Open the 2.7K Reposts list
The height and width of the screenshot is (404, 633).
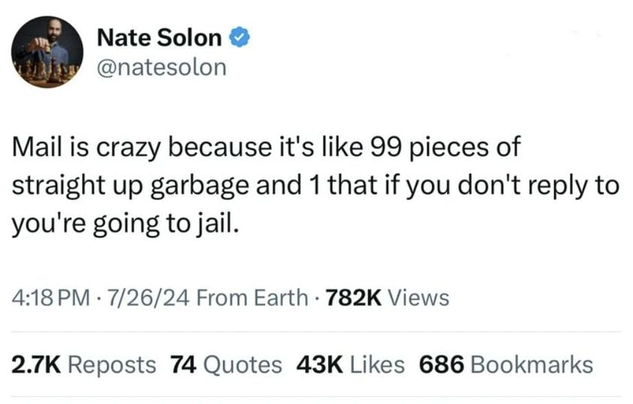(x=84, y=365)
